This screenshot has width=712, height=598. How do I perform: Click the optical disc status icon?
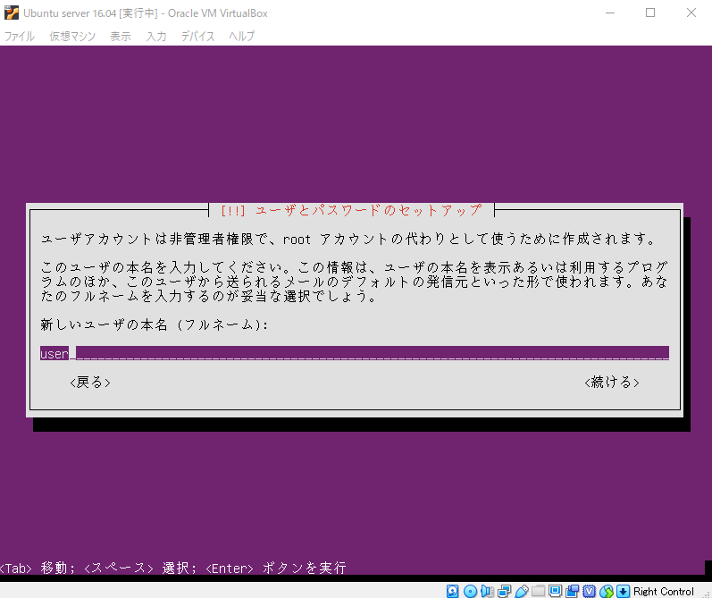point(470,591)
